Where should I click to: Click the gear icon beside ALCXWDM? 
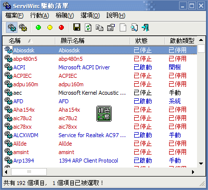click(x=8, y=135)
